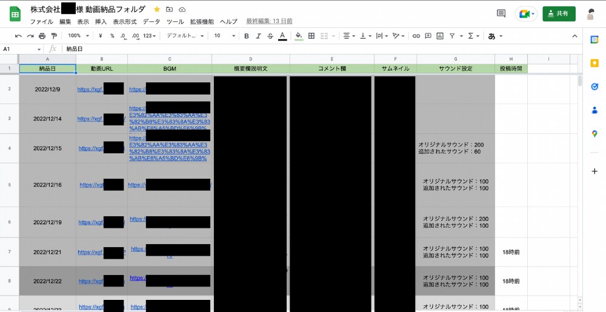The image size is (606, 312).
Task: Open the ファイル menu
Action: point(42,22)
